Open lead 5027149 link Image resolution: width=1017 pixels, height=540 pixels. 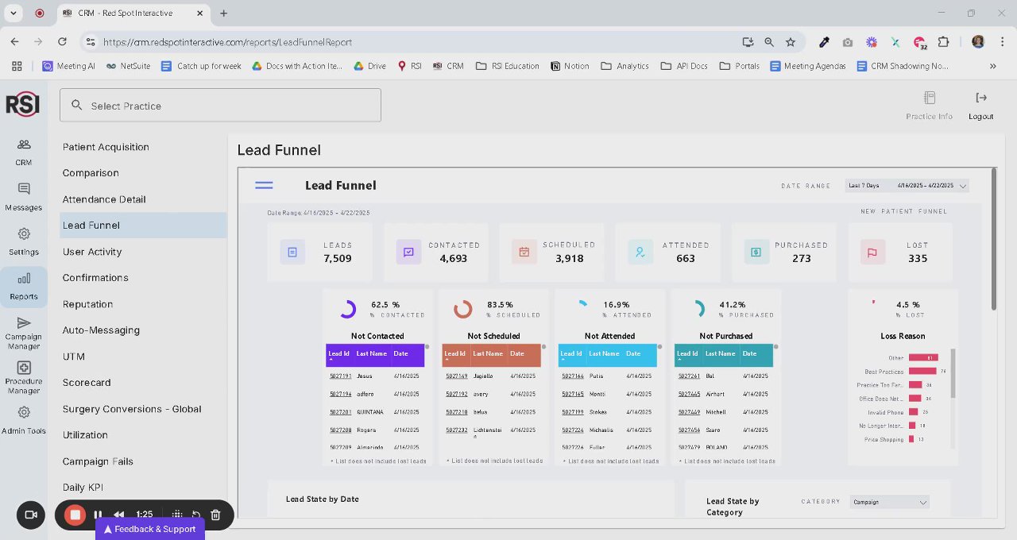click(x=456, y=376)
